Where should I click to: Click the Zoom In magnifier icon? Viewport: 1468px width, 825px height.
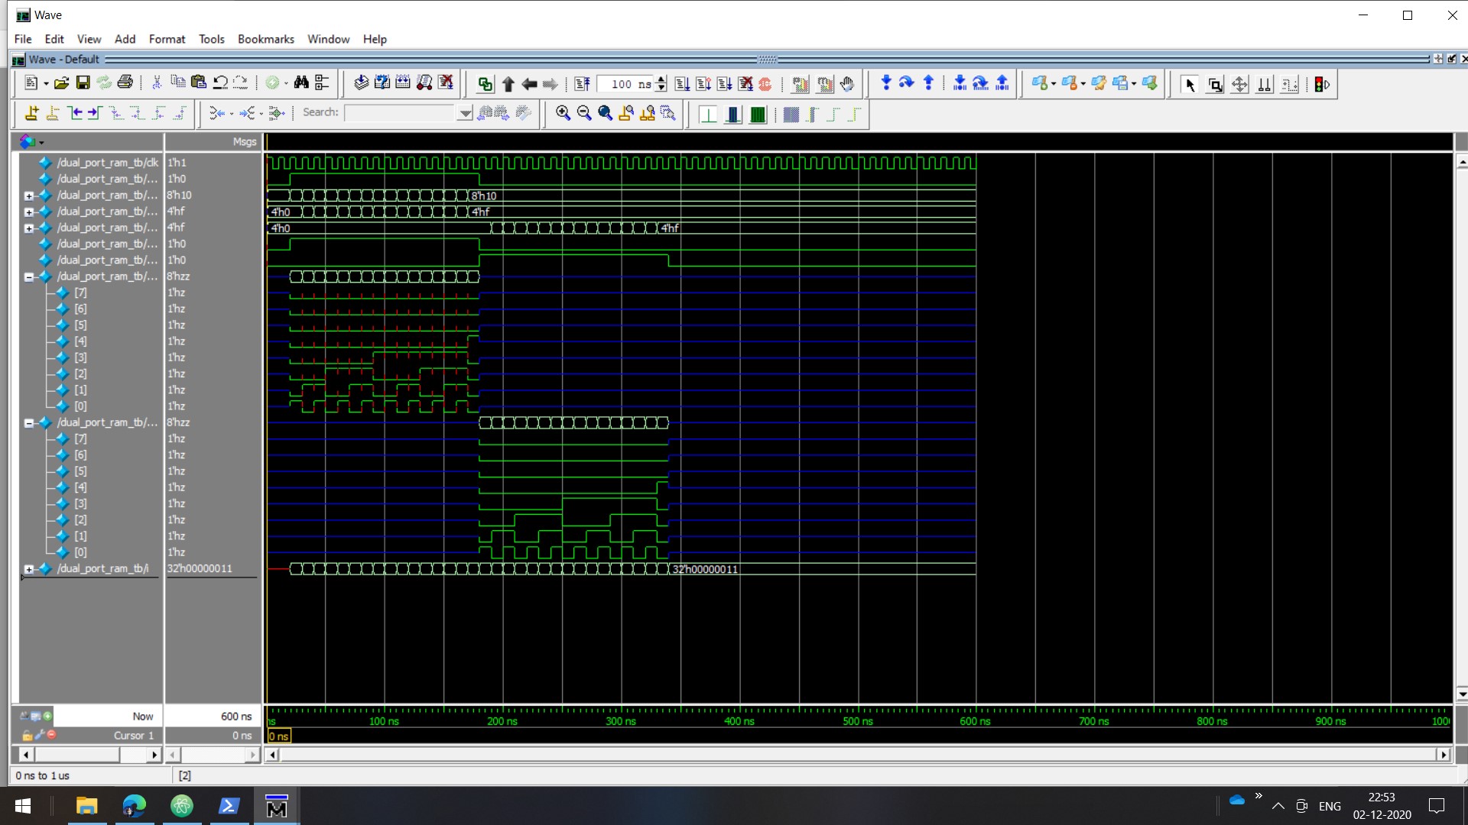[563, 113]
